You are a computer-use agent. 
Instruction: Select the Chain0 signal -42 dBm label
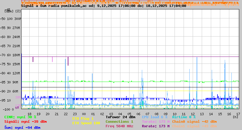click(x=194, y=122)
